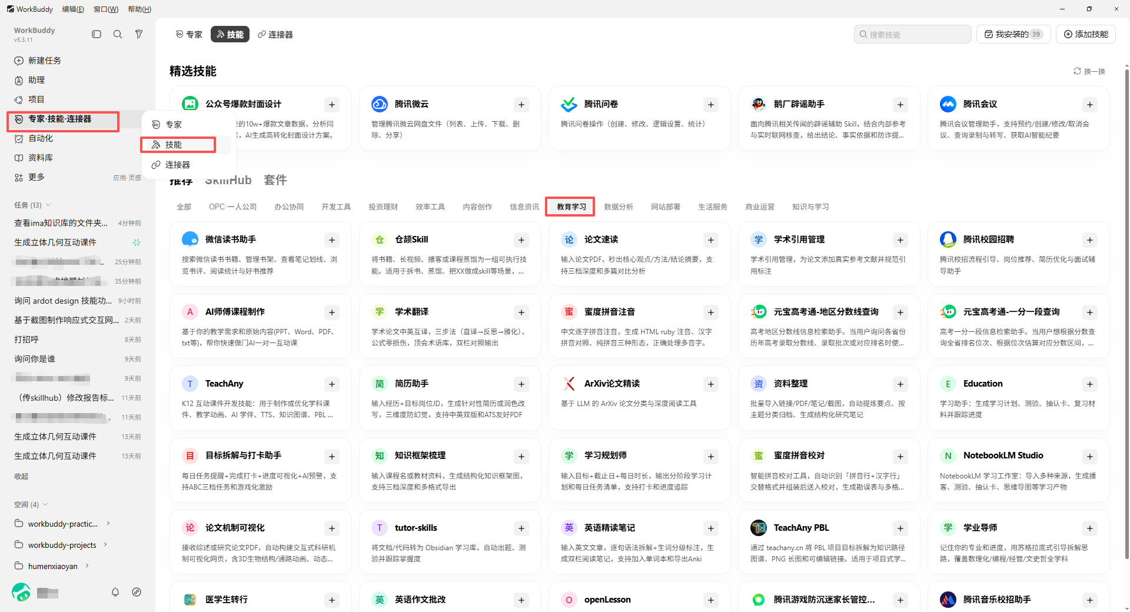Add the 腾讯问卷 skill with plus icon

coord(711,105)
